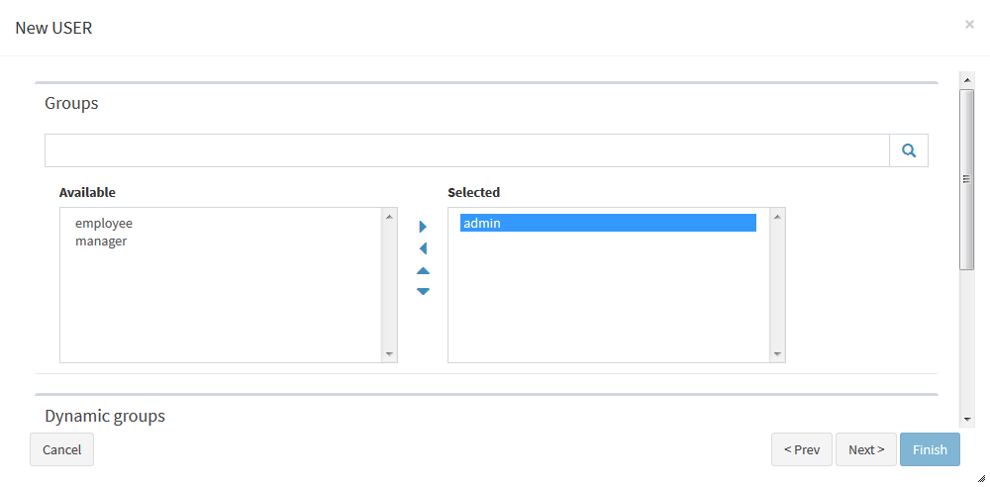Click the search magnifier icon
This screenshot has width=990, height=487.
pos(909,150)
